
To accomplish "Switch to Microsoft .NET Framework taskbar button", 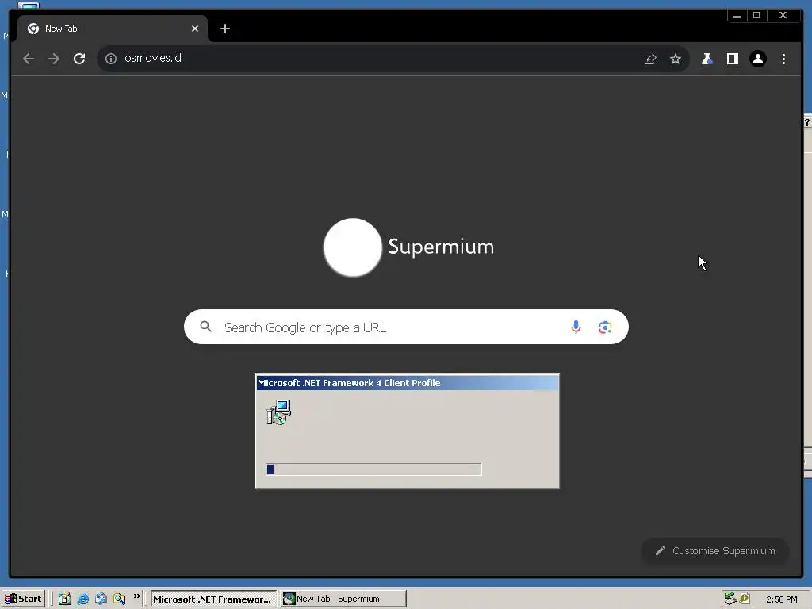I will (213, 599).
